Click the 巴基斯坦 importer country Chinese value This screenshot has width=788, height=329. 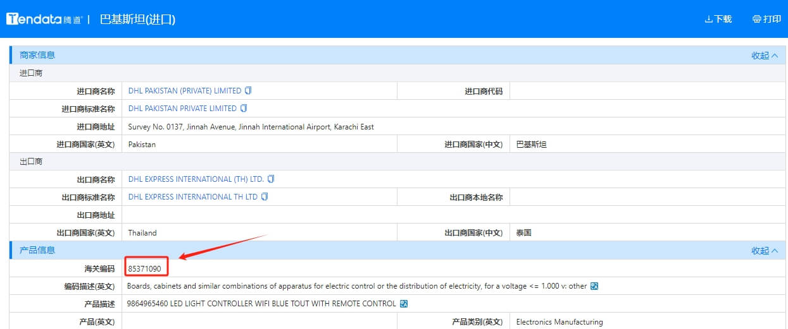tap(531, 145)
